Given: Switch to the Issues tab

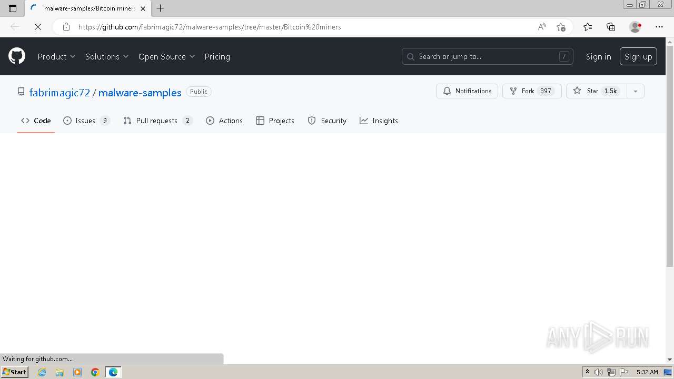Looking at the screenshot, I should (86, 121).
